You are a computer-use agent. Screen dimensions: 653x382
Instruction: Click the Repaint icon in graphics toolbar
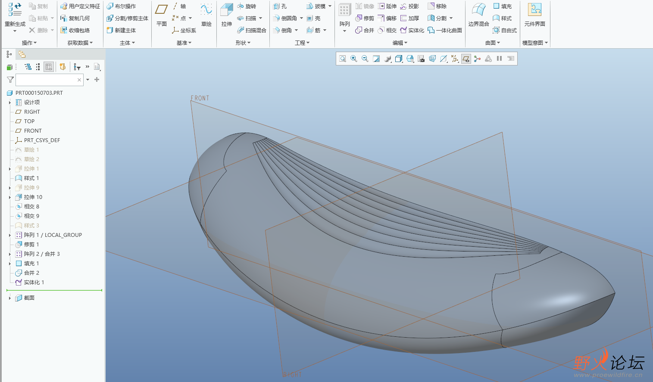tap(376, 59)
